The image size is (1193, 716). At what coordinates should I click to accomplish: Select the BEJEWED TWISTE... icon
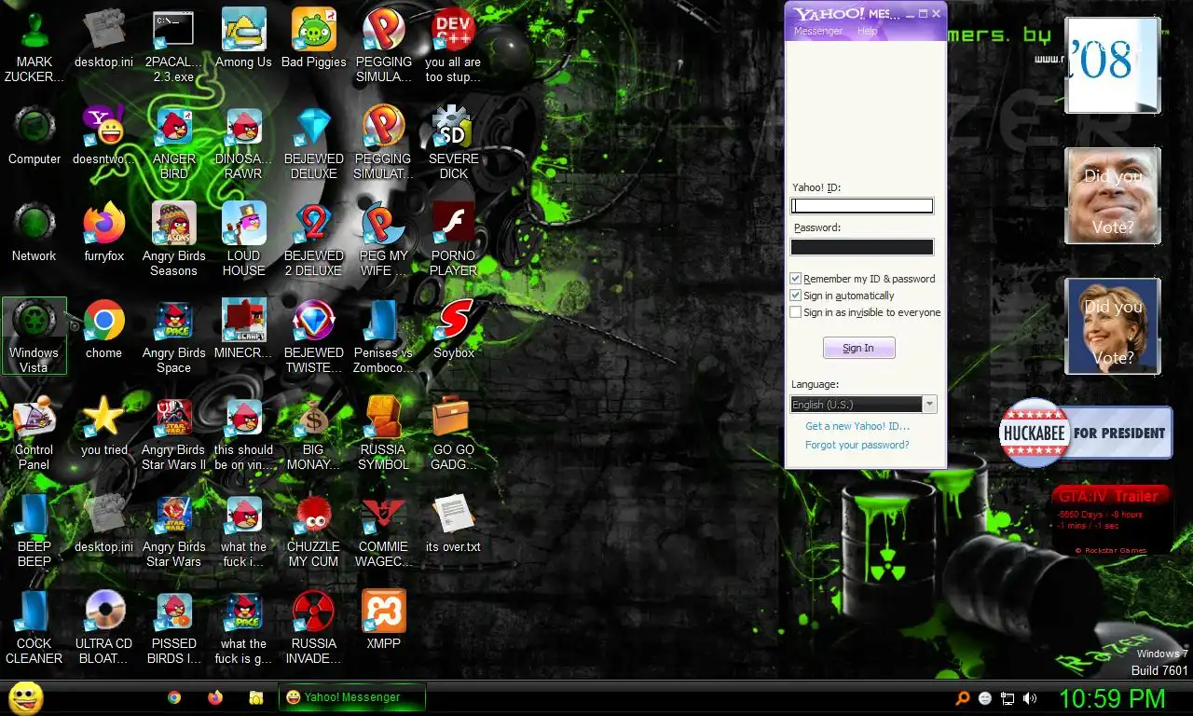(x=314, y=337)
